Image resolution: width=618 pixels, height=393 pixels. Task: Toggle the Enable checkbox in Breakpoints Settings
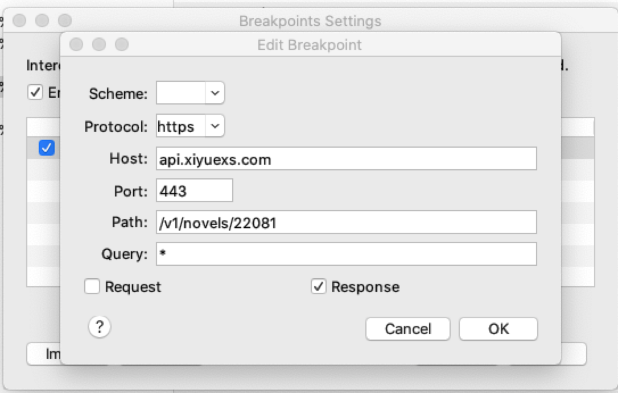coord(35,93)
